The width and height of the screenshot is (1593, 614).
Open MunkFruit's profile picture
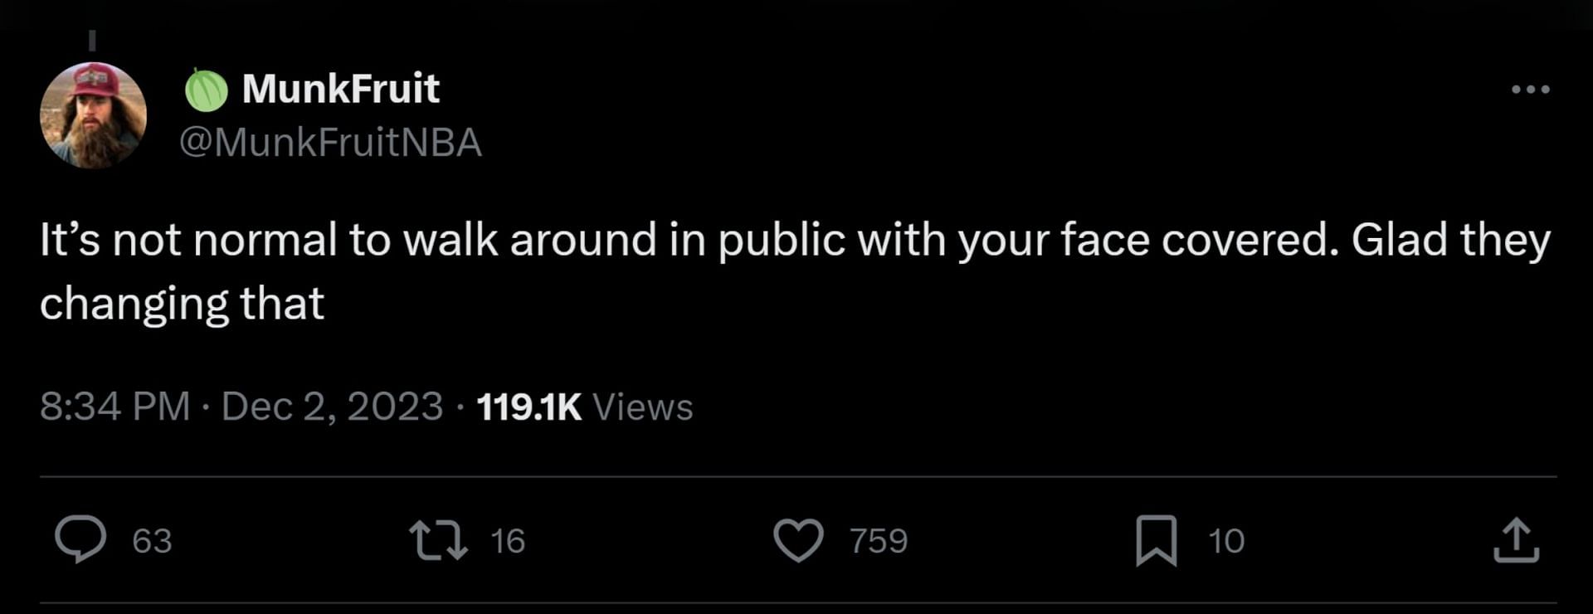[93, 115]
